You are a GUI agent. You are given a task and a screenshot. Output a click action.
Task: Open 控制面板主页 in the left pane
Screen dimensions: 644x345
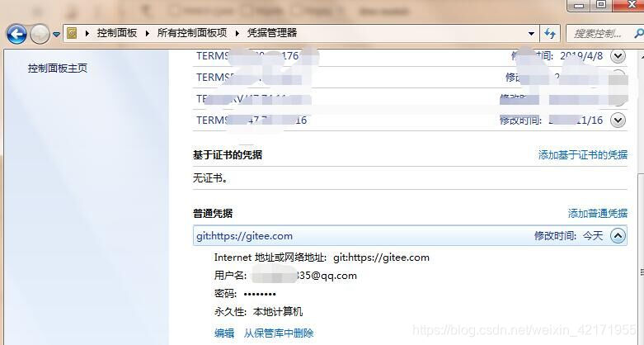tap(58, 69)
